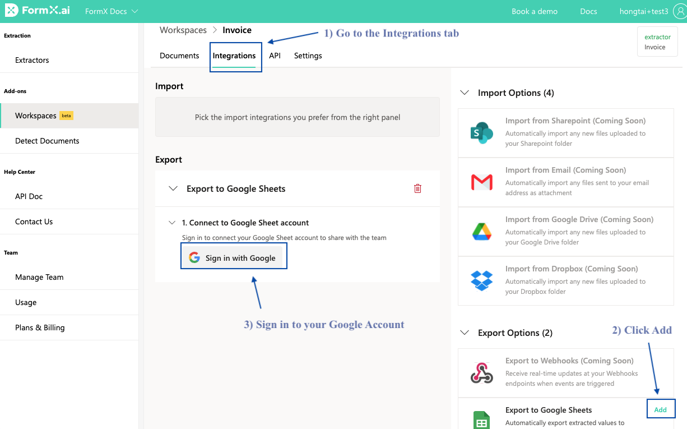Viewport: 687px width, 429px height.
Task: Open the Docs link in header
Action: click(x=588, y=11)
